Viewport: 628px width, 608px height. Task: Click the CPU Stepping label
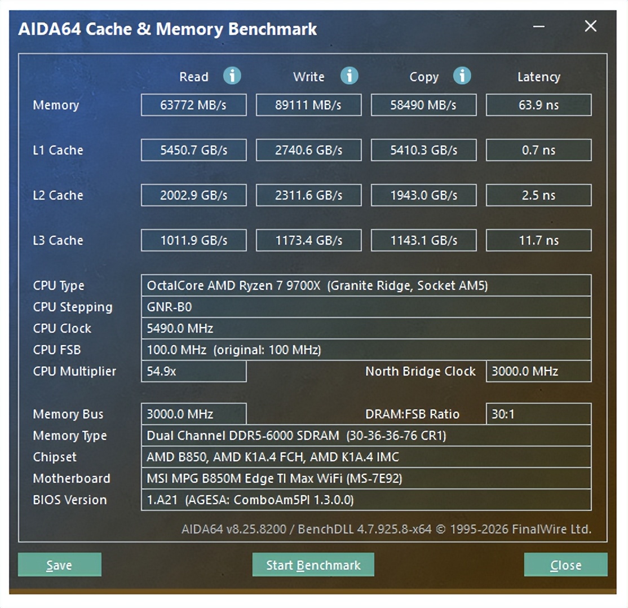(73, 307)
